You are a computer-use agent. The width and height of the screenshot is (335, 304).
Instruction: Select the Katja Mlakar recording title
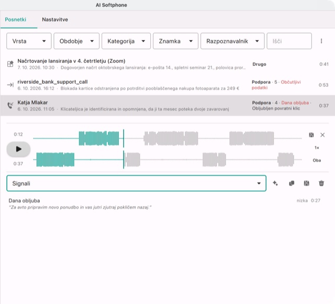pos(32,103)
